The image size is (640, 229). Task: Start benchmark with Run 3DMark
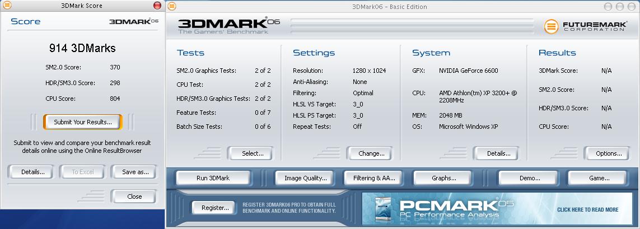(x=213, y=178)
